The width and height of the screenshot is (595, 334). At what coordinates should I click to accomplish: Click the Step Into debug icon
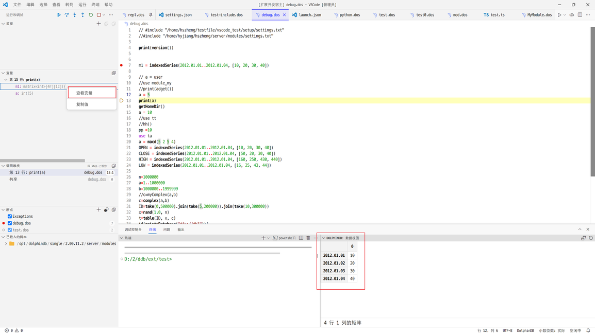tap(74, 15)
